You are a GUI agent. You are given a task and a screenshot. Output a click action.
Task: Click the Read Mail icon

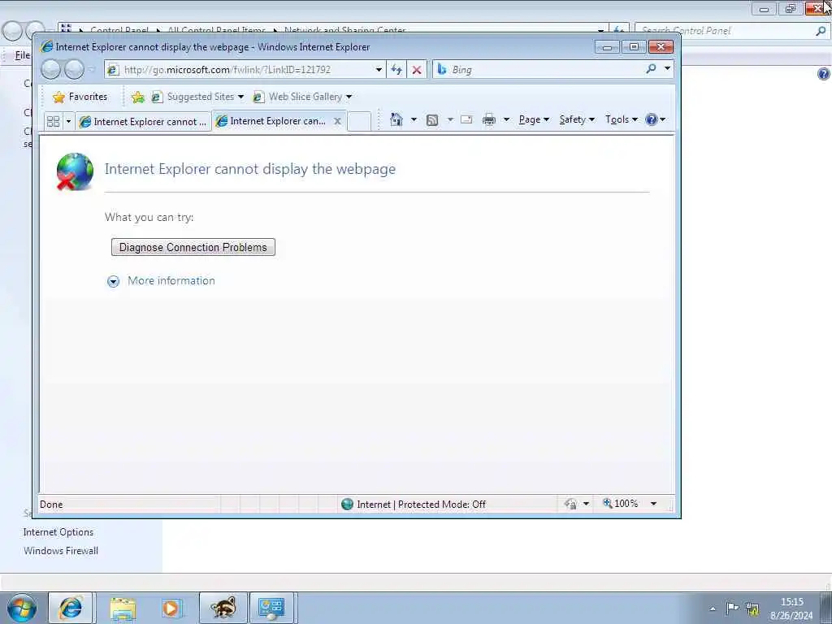click(466, 120)
